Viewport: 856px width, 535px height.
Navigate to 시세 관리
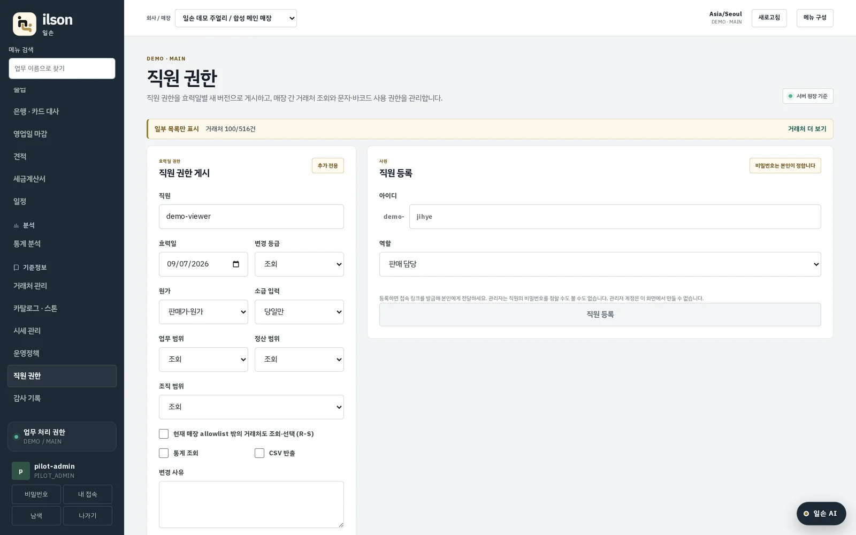(x=62, y=331)
